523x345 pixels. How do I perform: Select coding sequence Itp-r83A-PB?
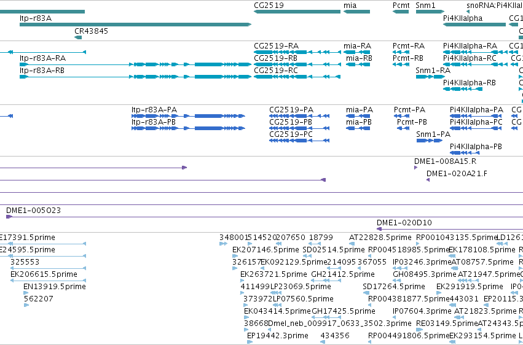(188, 128)
